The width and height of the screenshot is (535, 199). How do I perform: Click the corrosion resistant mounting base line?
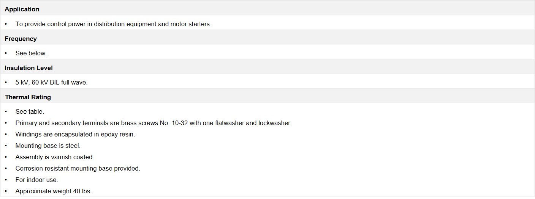click(x=78, y=168)
